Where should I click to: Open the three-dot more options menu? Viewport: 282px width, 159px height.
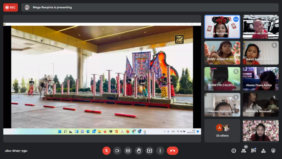[160, 151]
